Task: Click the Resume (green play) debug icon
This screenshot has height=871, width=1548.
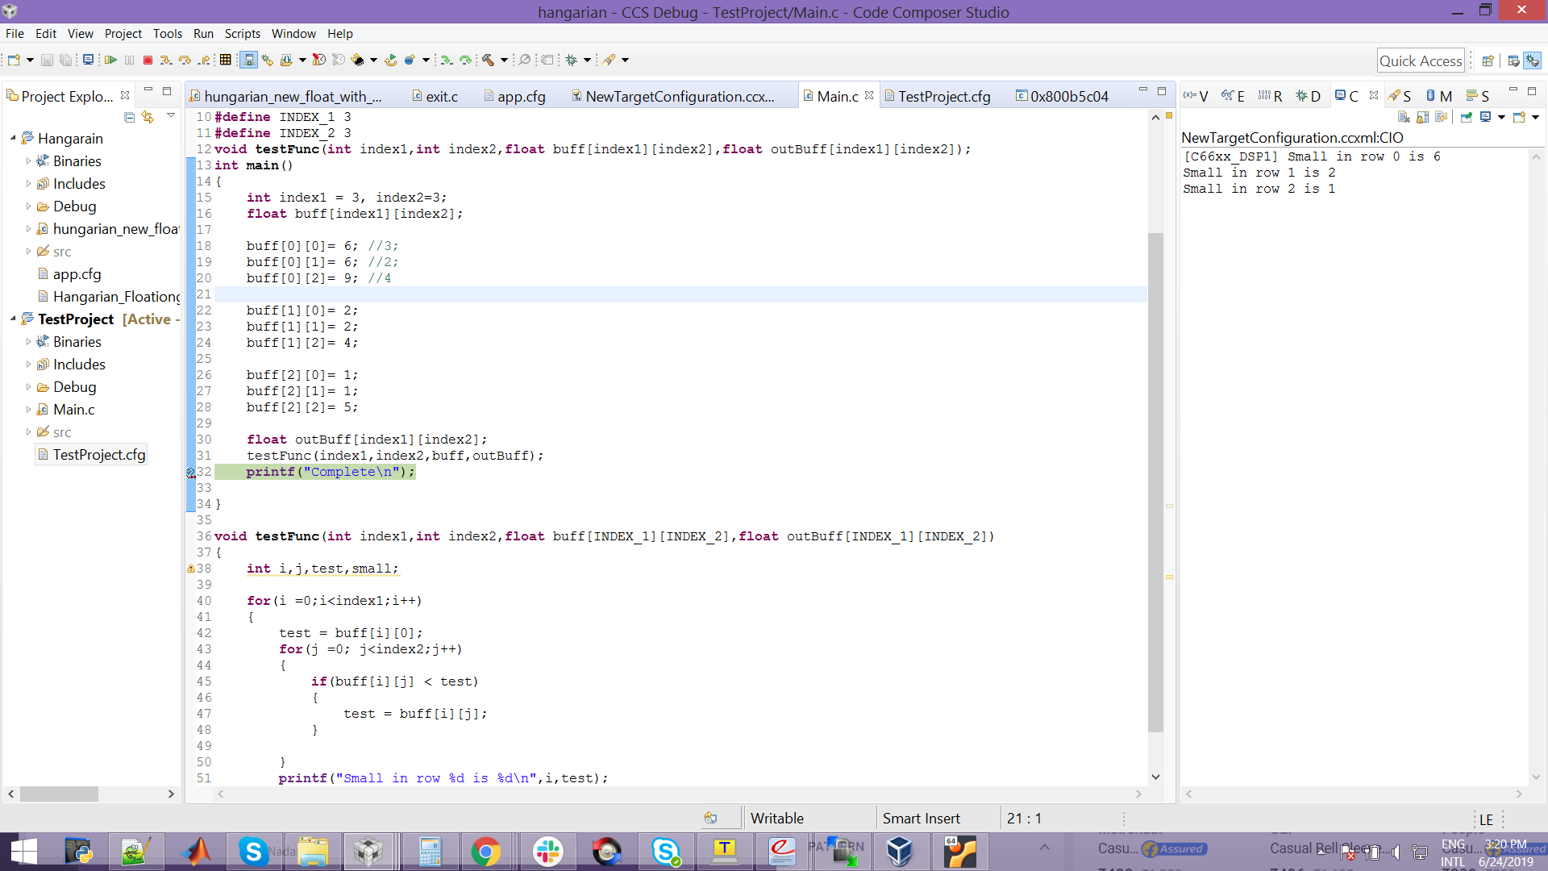Action: (x=111, y=60)
